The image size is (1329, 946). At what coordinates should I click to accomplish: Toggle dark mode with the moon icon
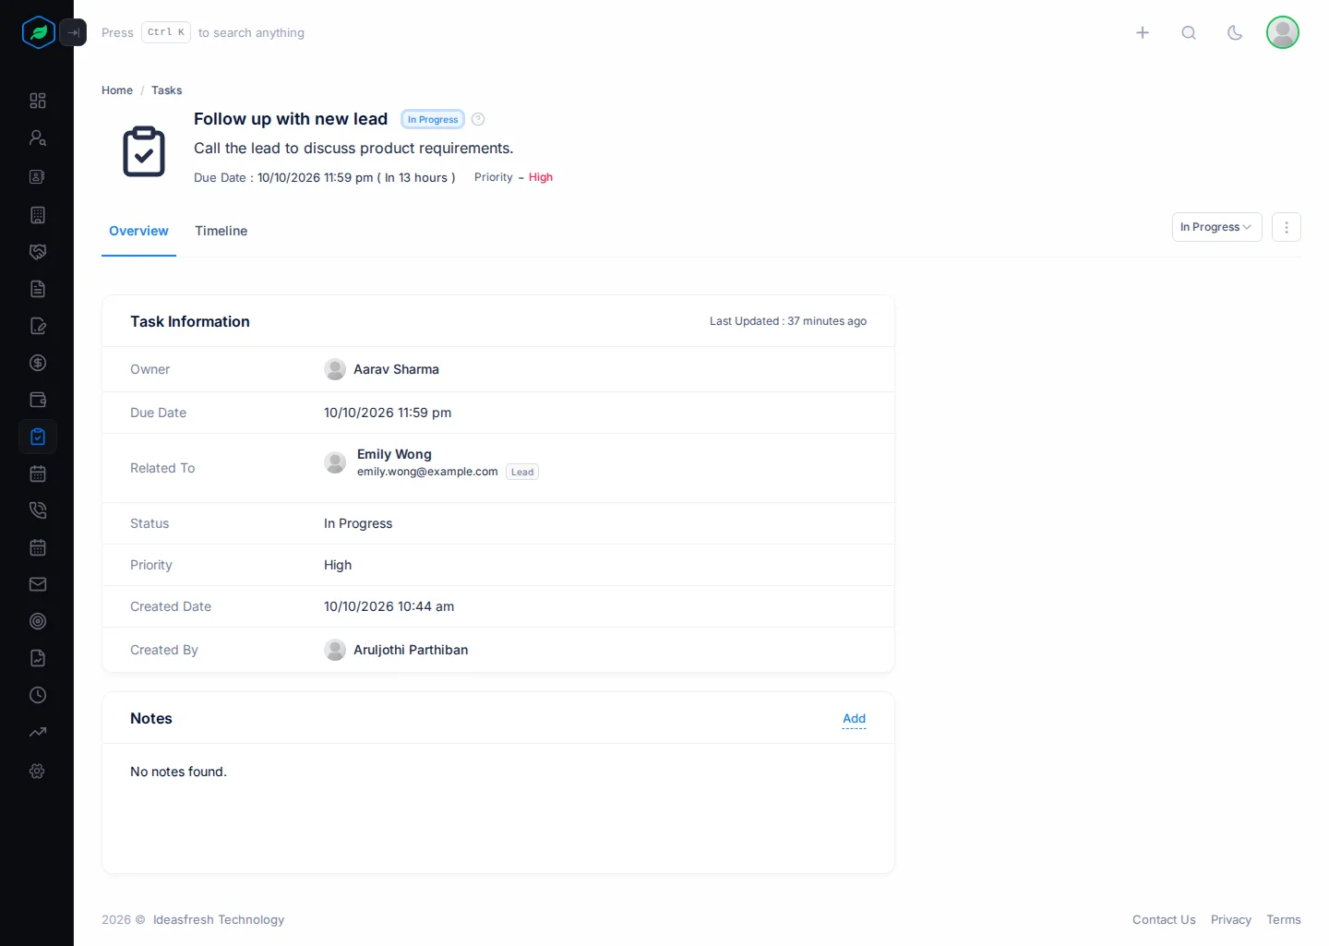click(x=1235, y=32)
